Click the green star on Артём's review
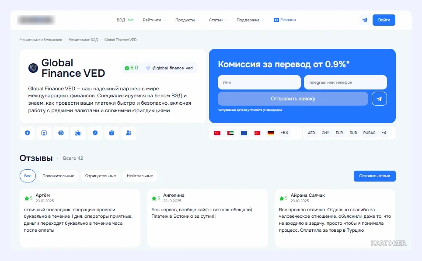The height and width of the screenshot is (261, 422). click(x=27, y=199)
